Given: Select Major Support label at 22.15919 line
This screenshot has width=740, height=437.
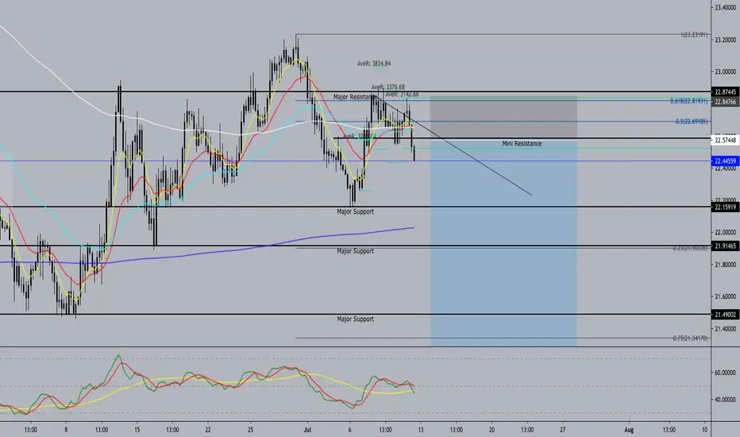Looking at the screenshot, I should pyautogui.click(x=356, y=211).
